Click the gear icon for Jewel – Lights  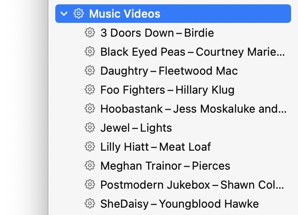point(89,128)
